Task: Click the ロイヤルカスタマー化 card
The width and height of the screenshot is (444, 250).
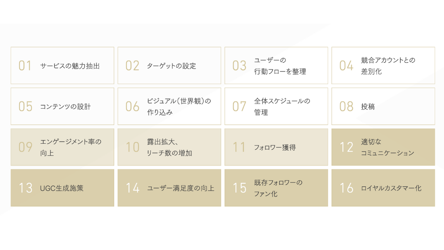Action: (x=383, y=188)
